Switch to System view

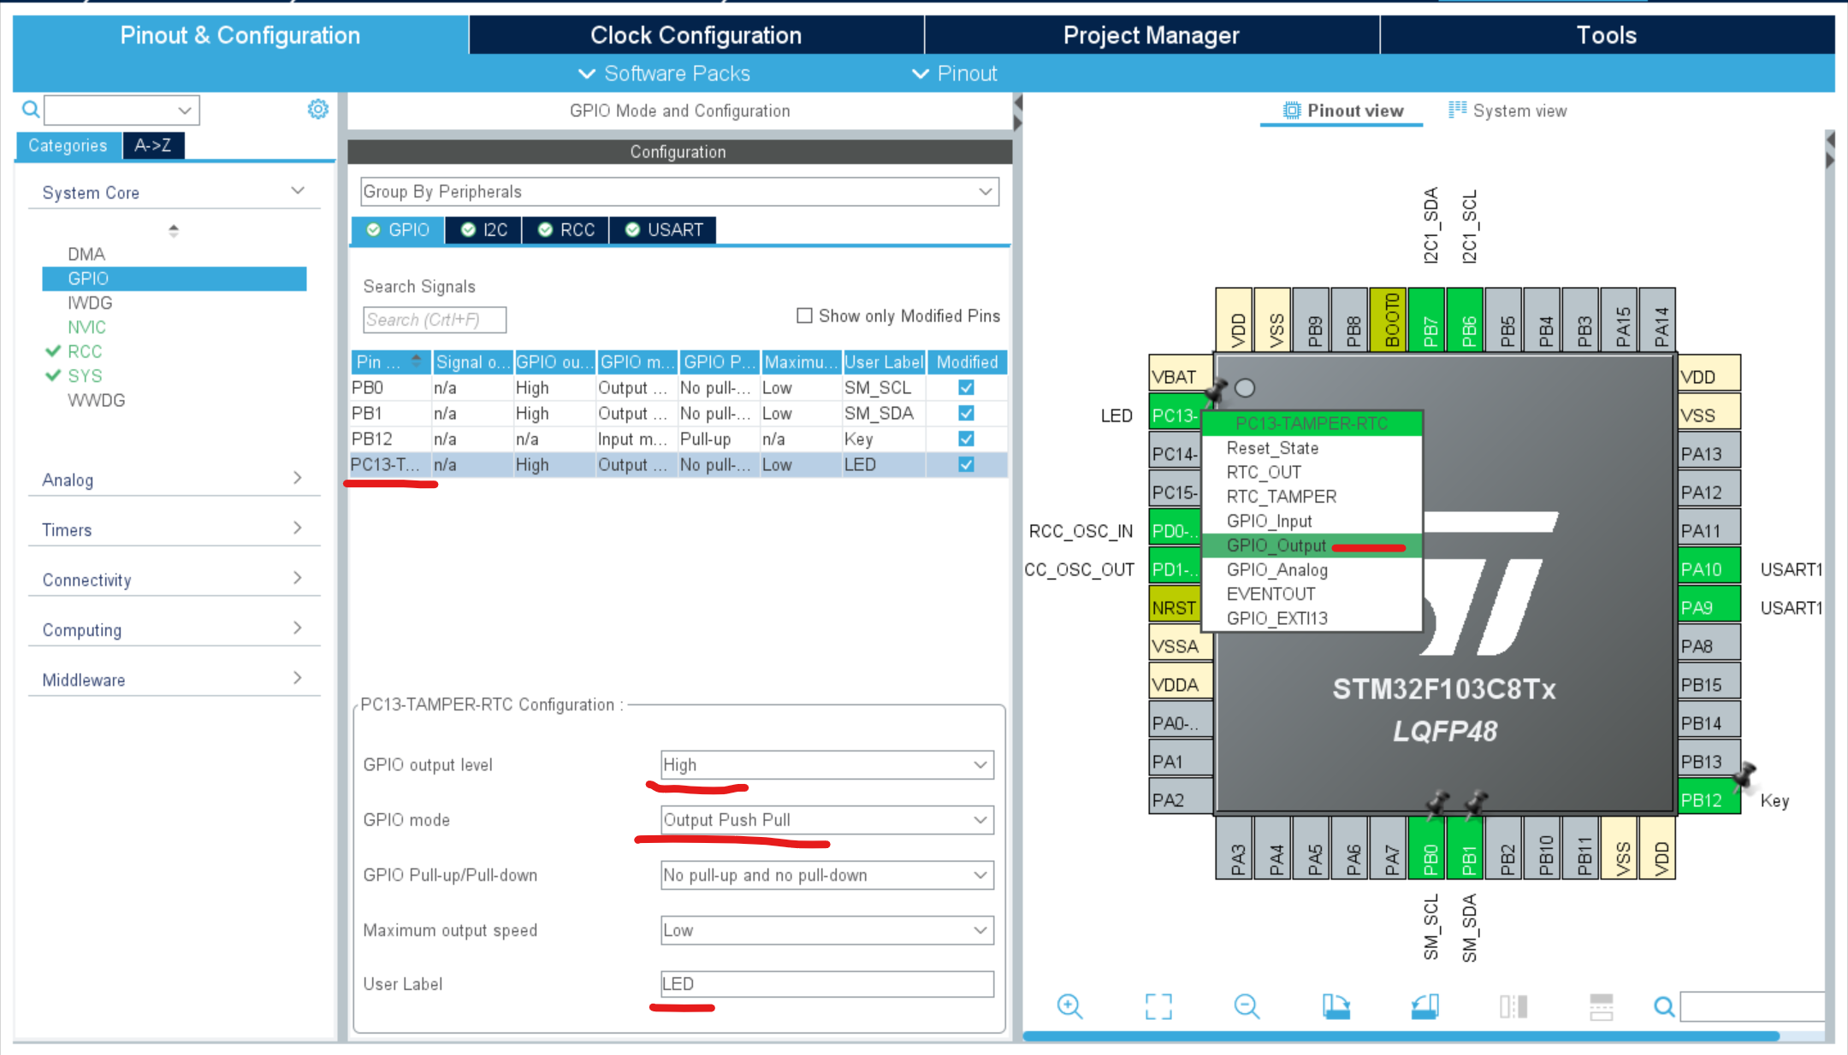pos(1507,110)
